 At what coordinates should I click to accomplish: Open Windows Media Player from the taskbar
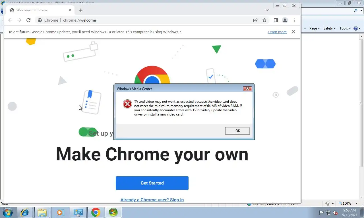[60, 212]
